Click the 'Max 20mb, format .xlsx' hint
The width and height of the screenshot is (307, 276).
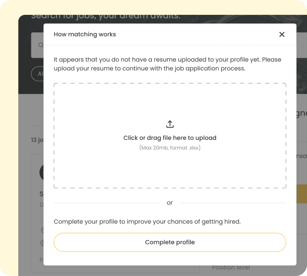(170, 148)
